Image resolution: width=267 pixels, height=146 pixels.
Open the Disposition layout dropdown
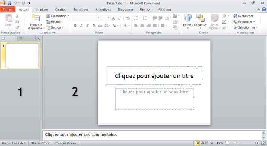[57, 16]
